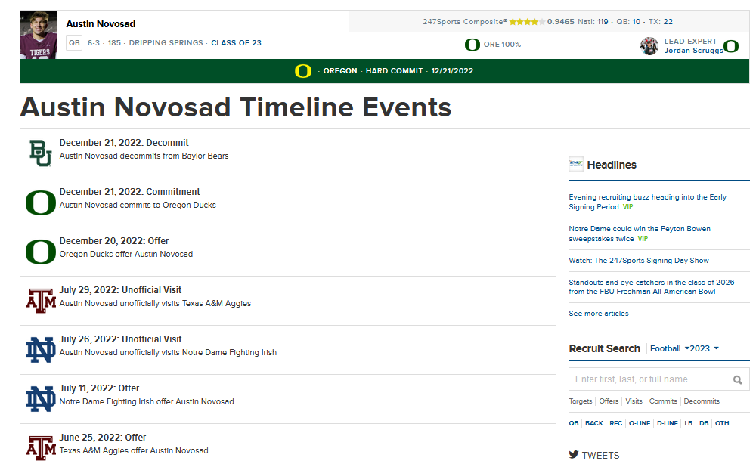Viewport: 756px width, 464px height.
Task: Filter recruits by QB position
Action: point(574,423)
